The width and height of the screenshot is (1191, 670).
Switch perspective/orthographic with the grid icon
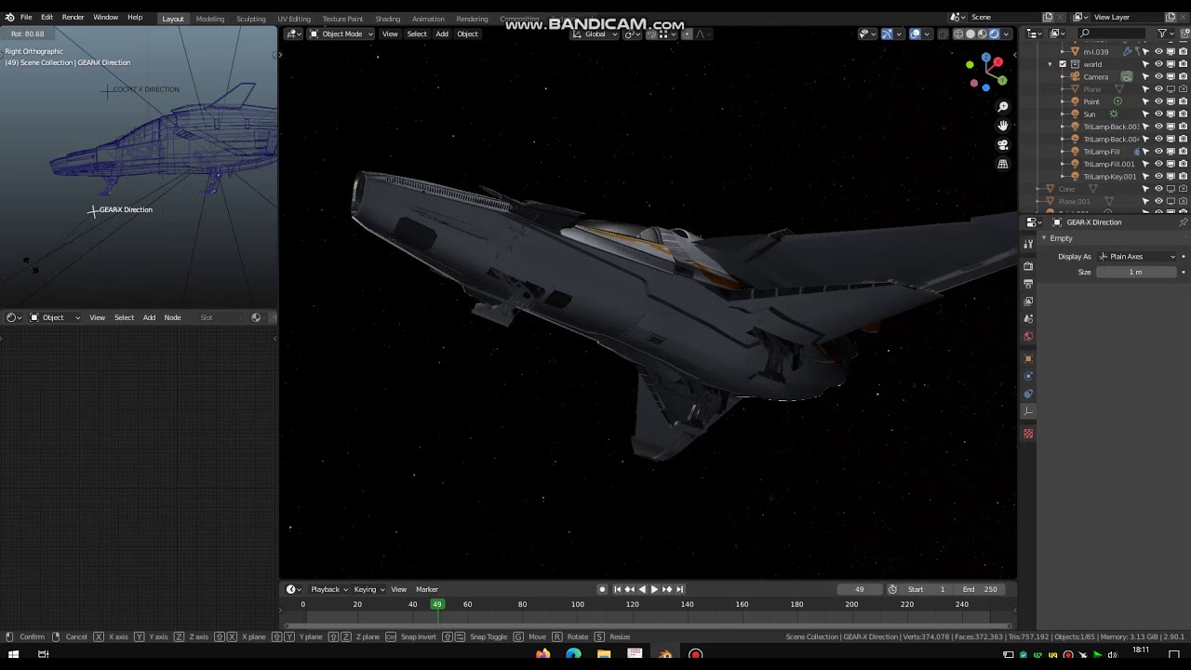pyautogui.click(x=1003, y=164)
